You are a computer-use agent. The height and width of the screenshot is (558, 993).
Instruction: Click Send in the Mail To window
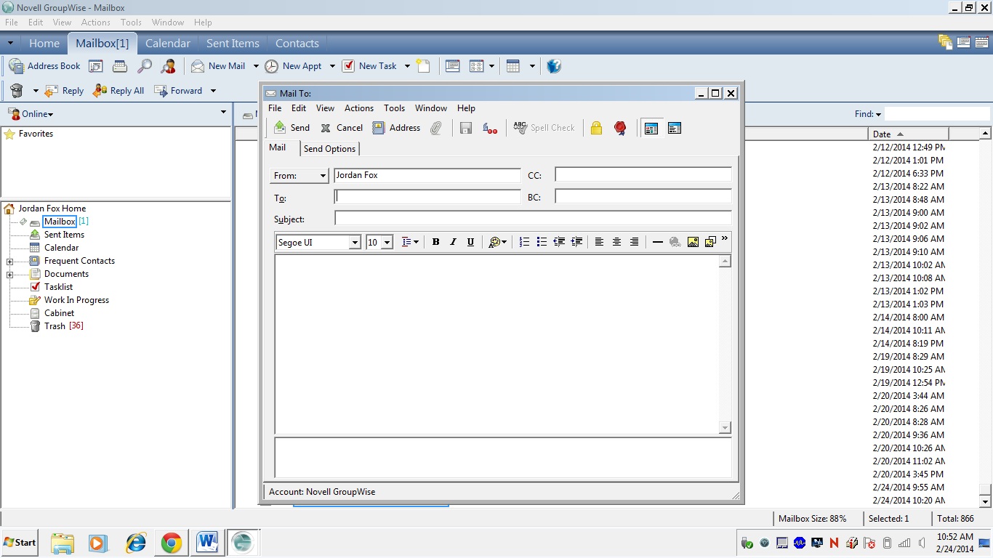(292, 128)
